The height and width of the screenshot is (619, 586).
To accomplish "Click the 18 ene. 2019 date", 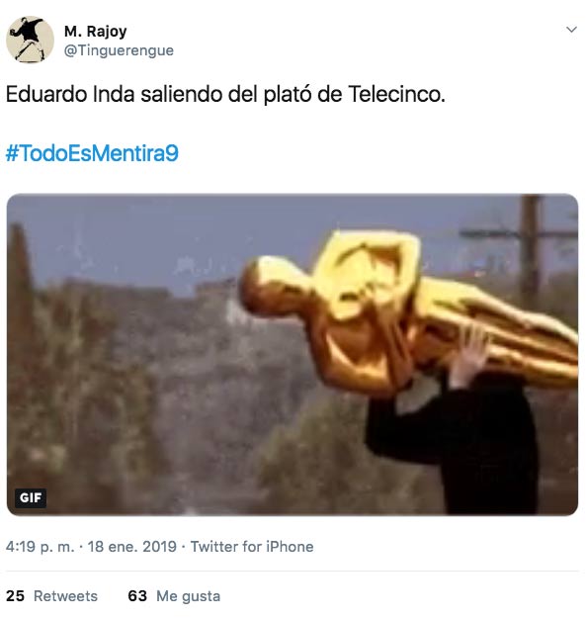I will point(131,547).
